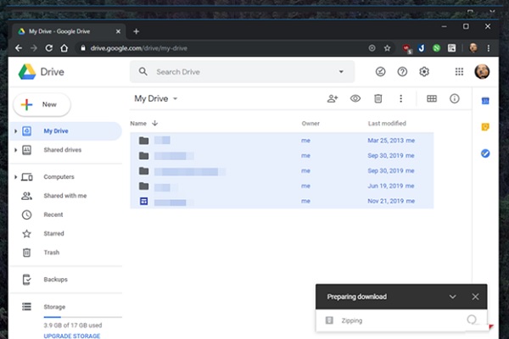Open the Google apps grid
The width and height of the screenshot is (509, 339).
pos(459,71)
